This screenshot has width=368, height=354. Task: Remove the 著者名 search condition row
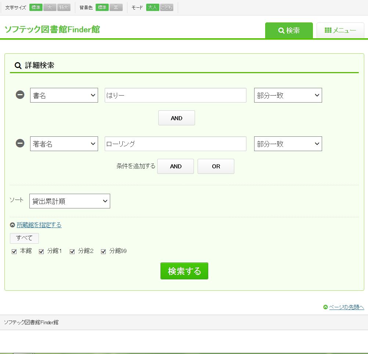20,143
